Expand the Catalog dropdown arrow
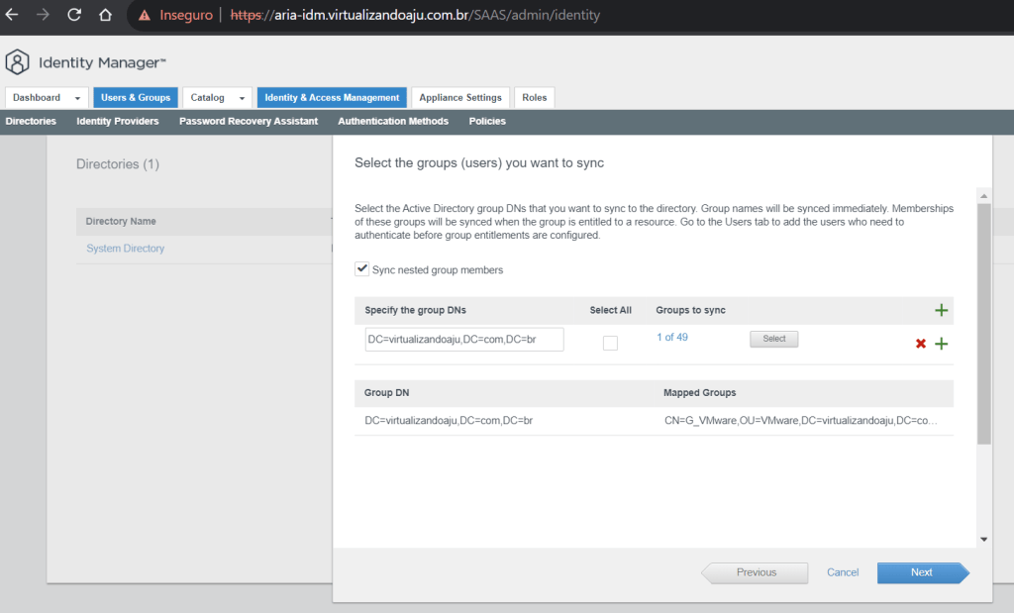This screenshot has height=613, width=1014. [241, 98]
